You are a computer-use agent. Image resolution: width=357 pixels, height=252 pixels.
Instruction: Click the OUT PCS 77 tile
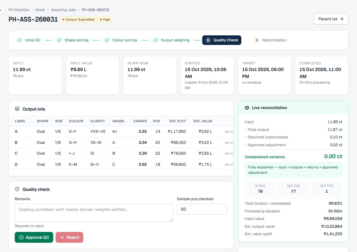pyautogui.click(x=293, y=189)
